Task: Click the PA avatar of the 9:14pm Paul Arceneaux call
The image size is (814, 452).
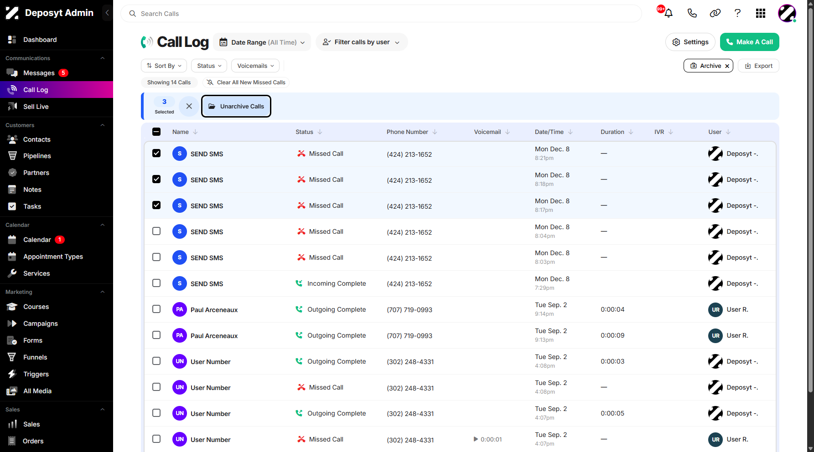Action: pos(180,309)
